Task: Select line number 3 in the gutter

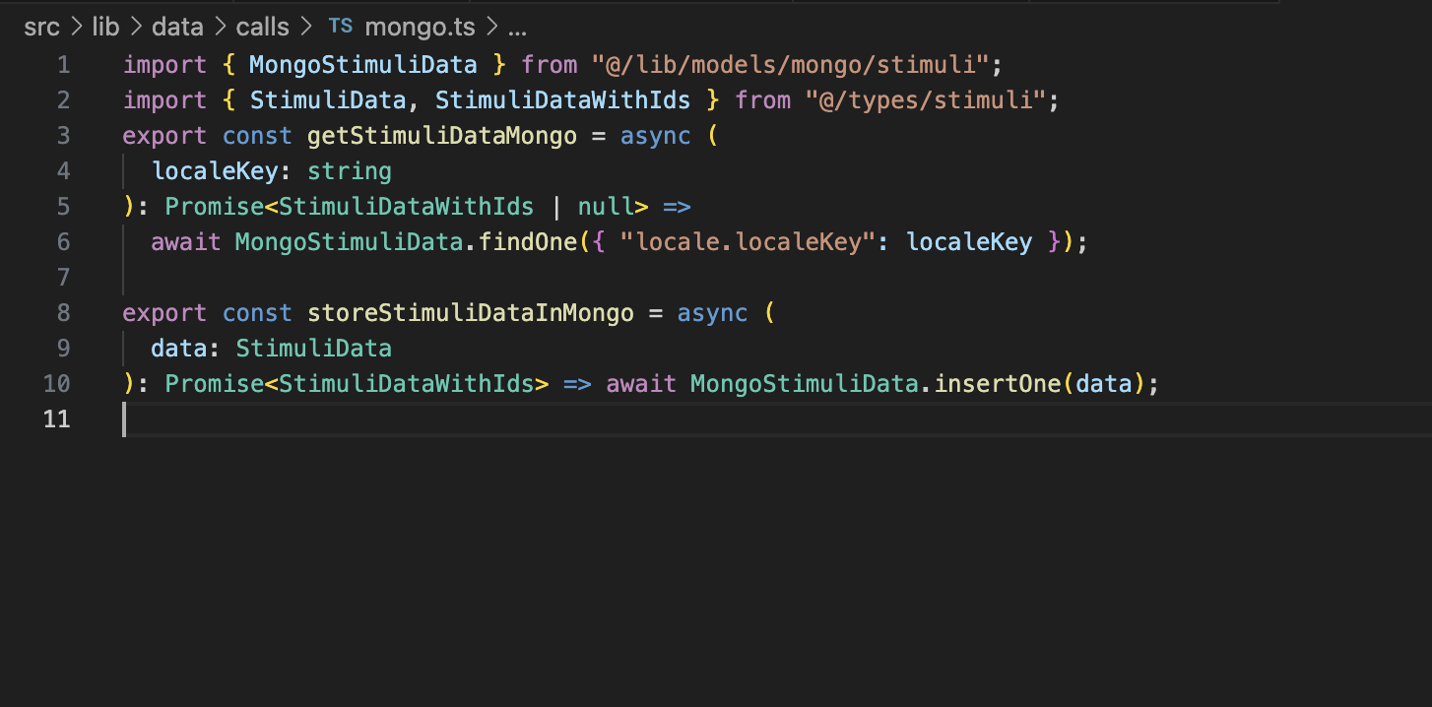Action: (64, 136)
